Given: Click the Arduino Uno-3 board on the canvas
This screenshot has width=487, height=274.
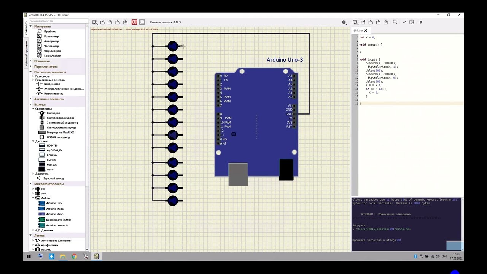Looking at the screenshot, I should [x=256, y=123].
